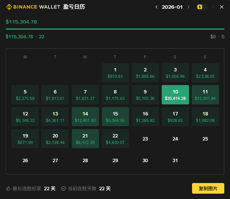Click the thumbs-up longest streak icon

coord(8,188)
